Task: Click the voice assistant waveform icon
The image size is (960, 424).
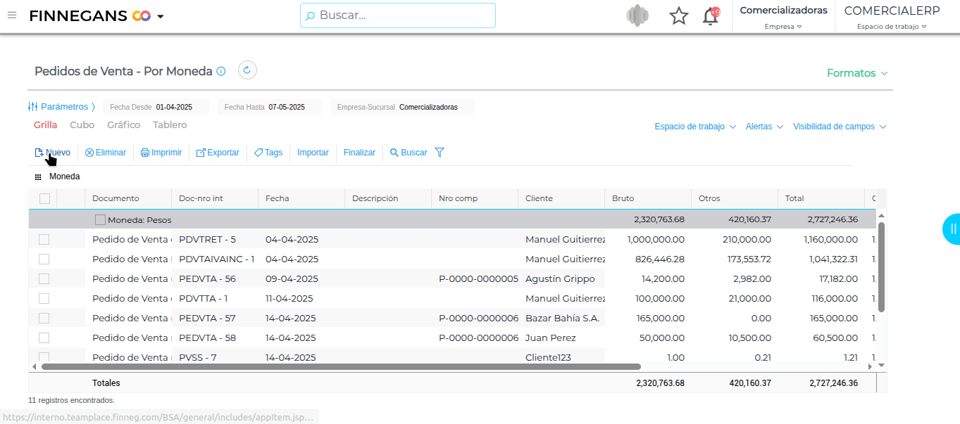Action: coord(637,16)
